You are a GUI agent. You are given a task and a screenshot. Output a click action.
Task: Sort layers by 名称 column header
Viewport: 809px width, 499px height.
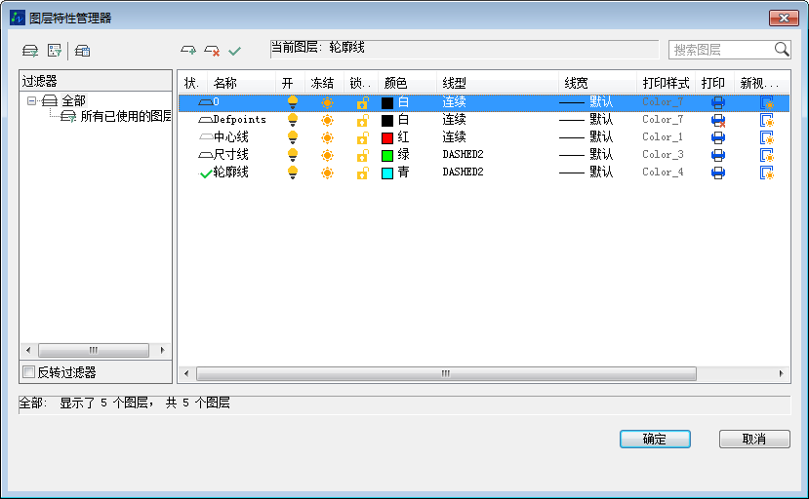point(225,84)
